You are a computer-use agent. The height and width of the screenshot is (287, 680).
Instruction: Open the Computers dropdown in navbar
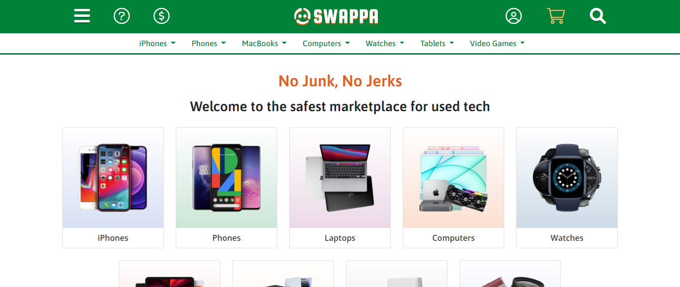point(326,44)
